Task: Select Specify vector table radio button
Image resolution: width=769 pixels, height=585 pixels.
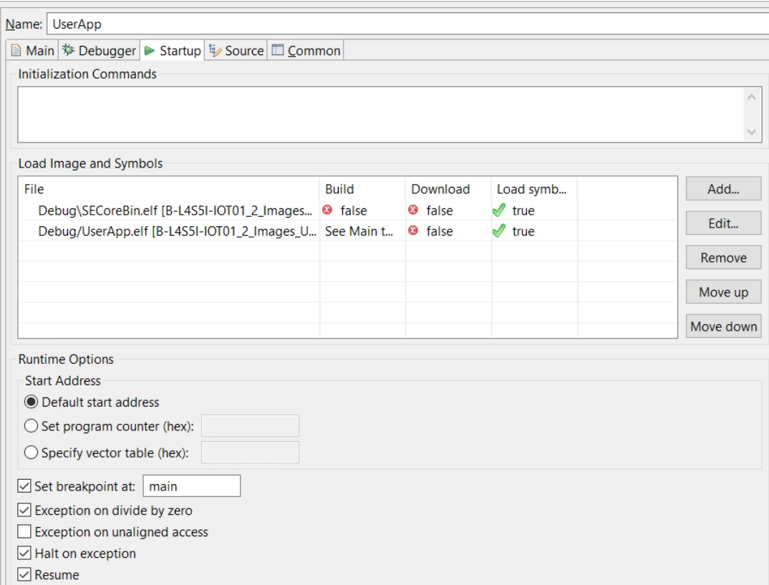Action: tap(31, 452)
